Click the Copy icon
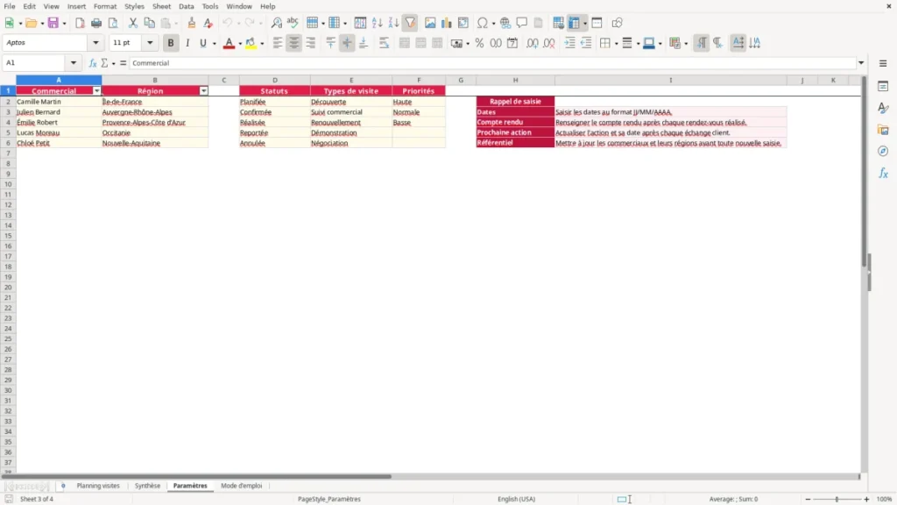This screenshot has height=505, width=897. [149, 23]
